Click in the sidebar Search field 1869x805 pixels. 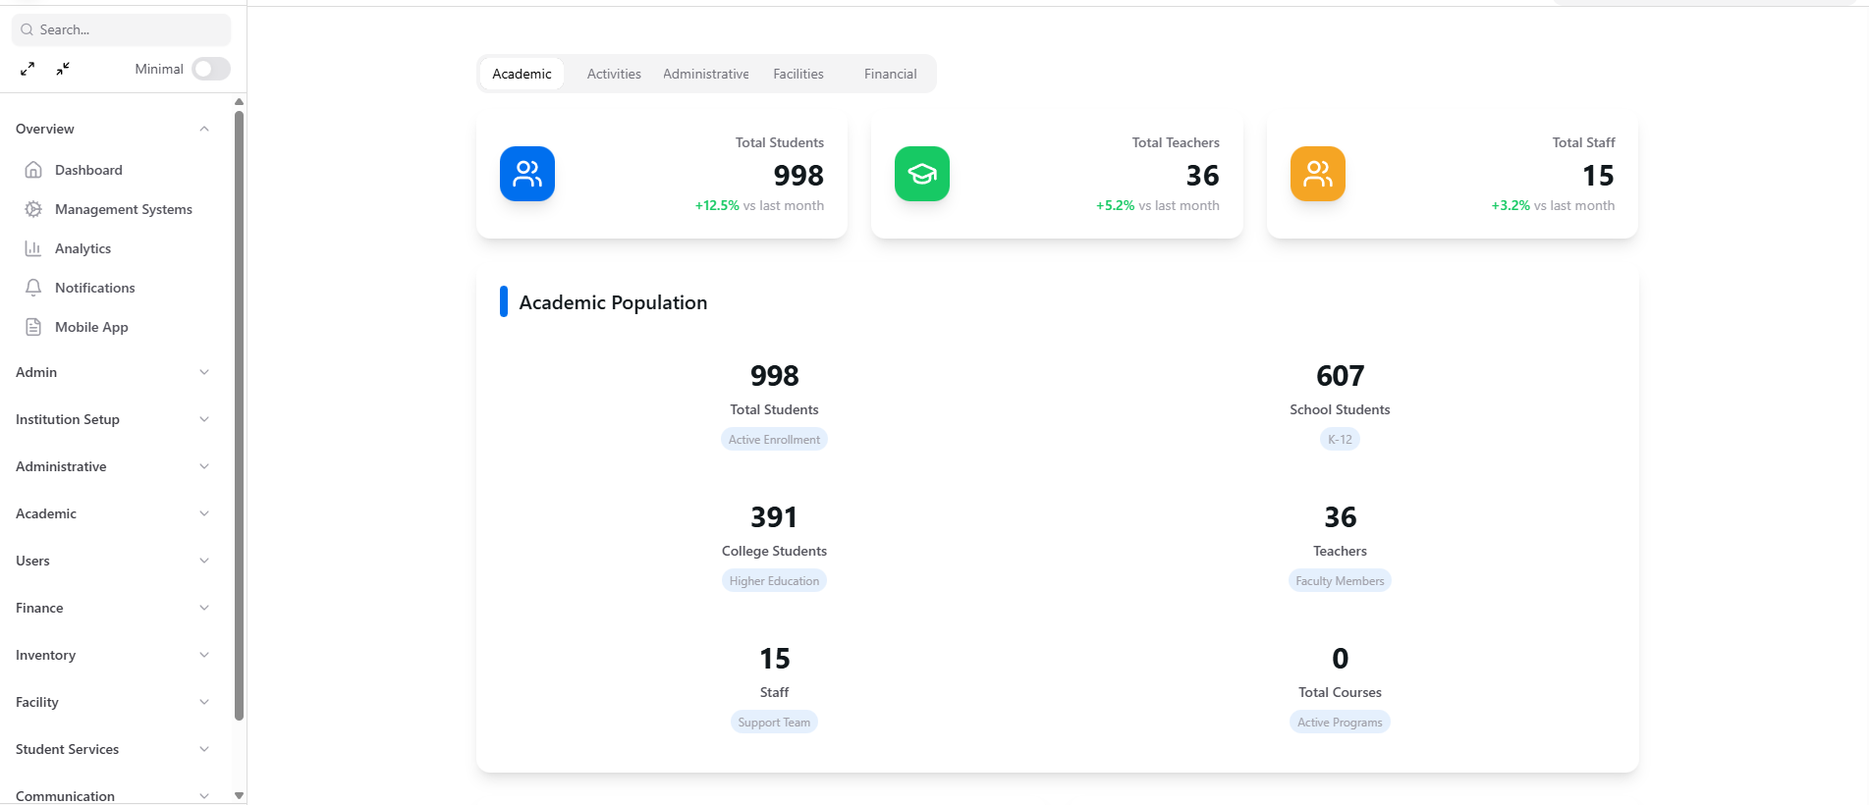tap(128, 29)
